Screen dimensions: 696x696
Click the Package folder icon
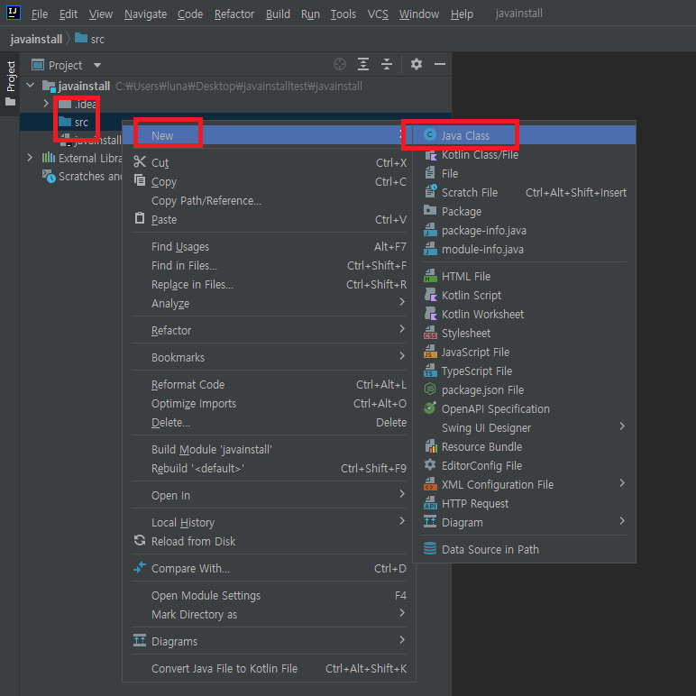[x=430, y=210]
